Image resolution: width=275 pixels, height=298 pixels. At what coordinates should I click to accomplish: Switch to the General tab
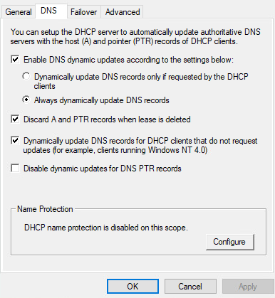tap(19, 12)
